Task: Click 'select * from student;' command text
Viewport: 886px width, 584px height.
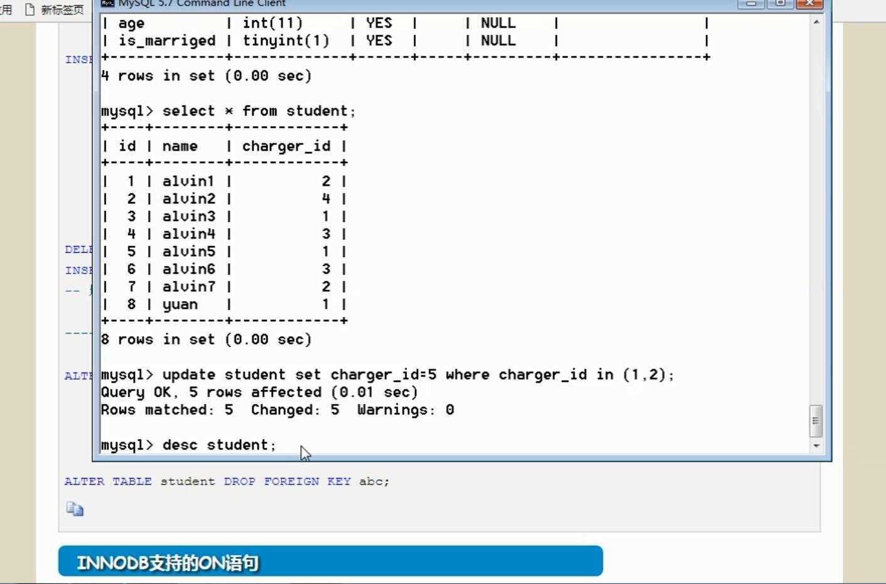Action: (x=259, y=111)
